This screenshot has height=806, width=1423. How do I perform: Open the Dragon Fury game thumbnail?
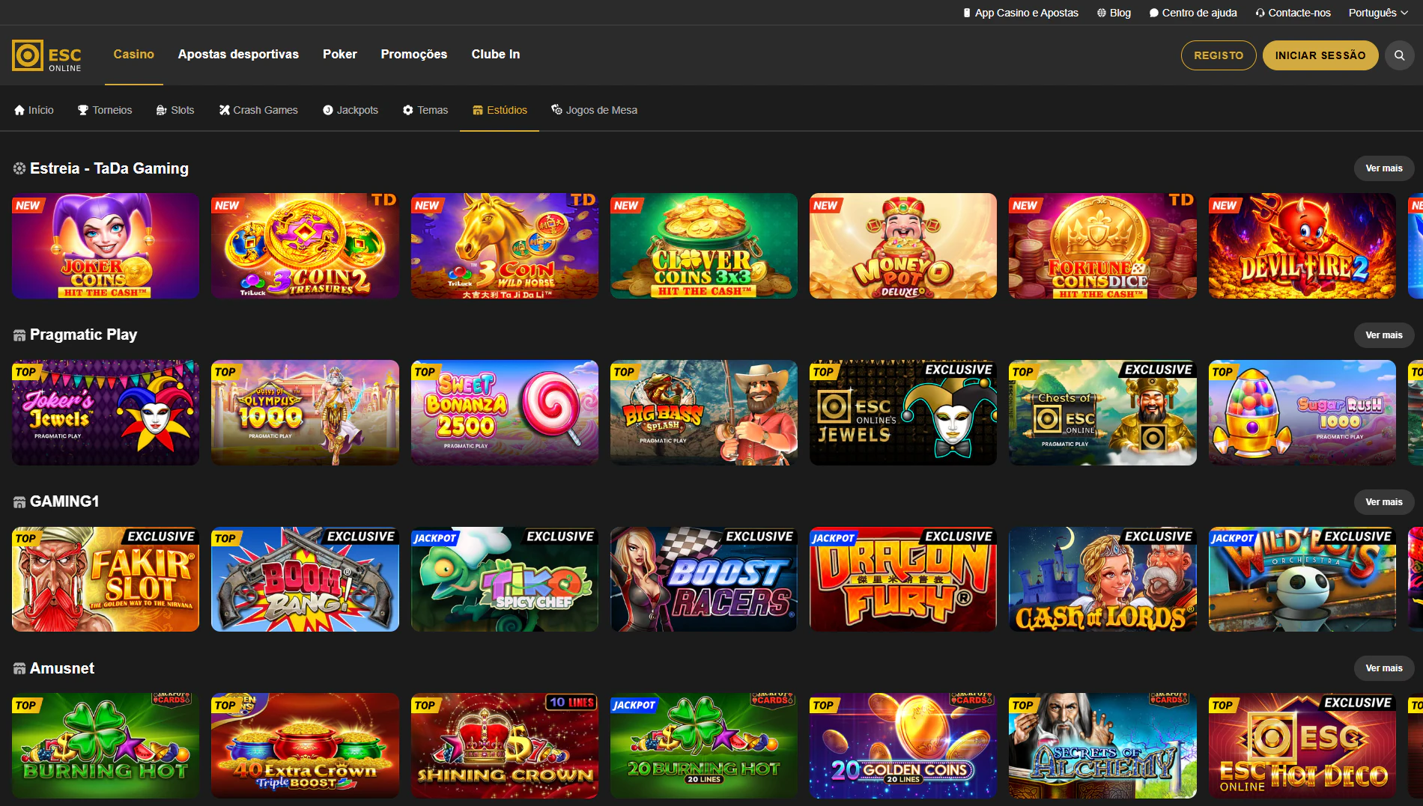tap(903, 579)
